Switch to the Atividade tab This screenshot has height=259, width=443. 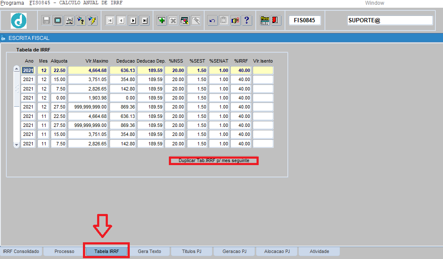(319, 251)
